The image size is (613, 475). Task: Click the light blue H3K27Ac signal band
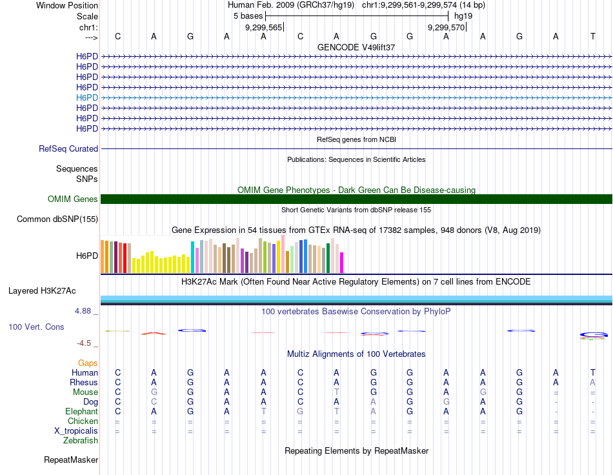(x=356, y=299)
